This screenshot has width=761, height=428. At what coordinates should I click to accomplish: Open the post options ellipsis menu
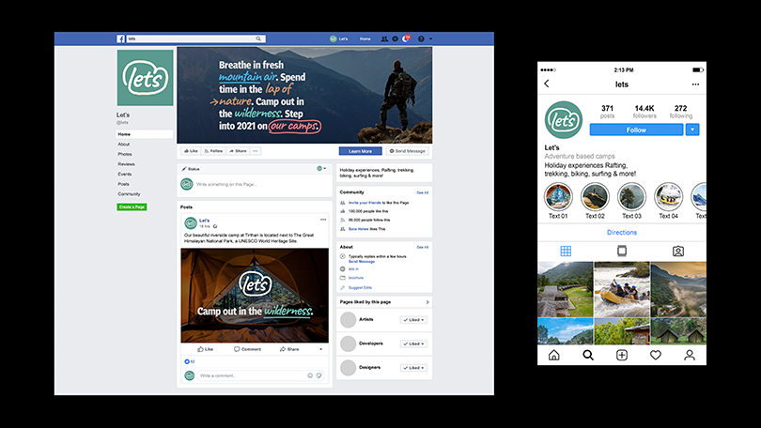[x=323, y=220]
